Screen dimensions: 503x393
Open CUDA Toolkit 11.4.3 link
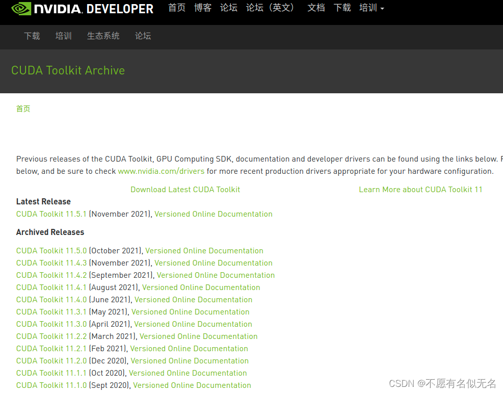pyautogui.click(x=51, y=263)
